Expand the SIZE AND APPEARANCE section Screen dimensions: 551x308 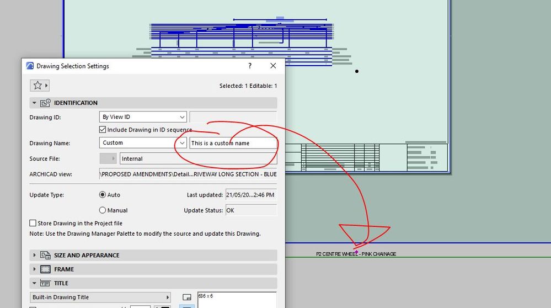[34, 255]
